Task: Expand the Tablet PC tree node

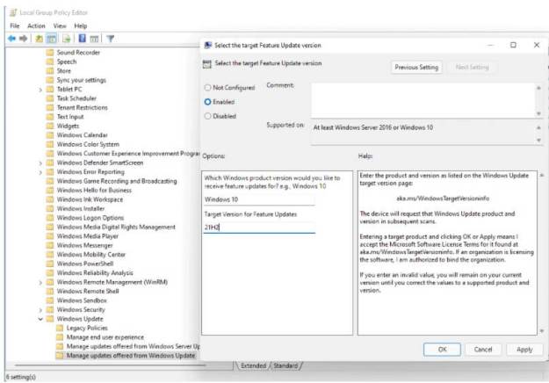Action: tap(40, 90)
